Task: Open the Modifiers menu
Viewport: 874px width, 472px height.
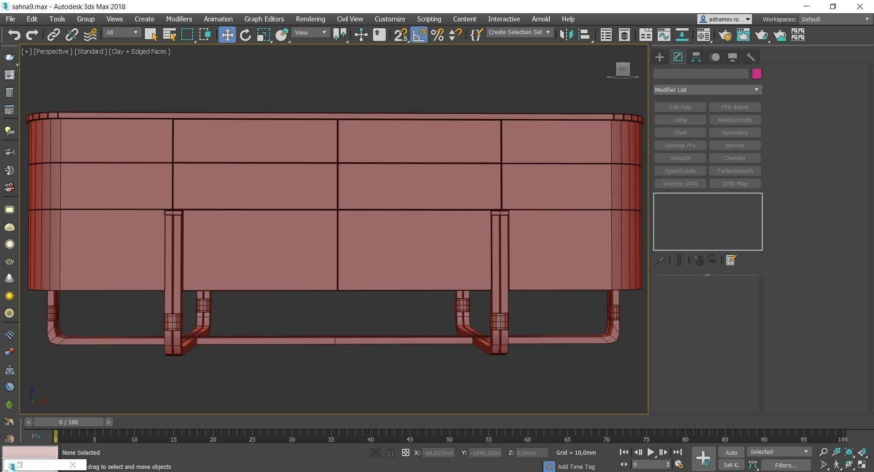Action: (x=179, y=19)
